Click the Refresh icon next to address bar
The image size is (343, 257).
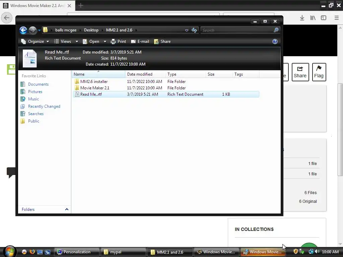[x=194, y=30]
